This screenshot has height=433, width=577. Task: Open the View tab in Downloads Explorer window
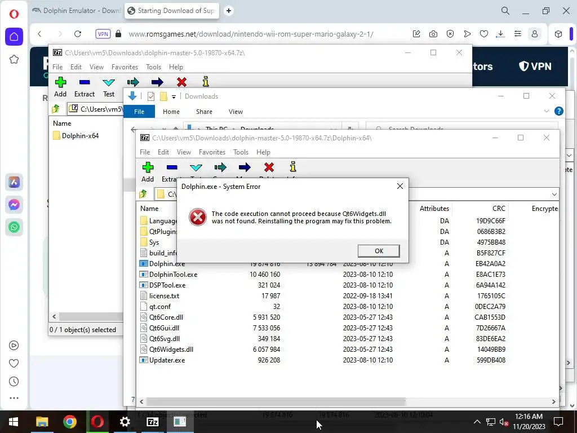point(236,112)
